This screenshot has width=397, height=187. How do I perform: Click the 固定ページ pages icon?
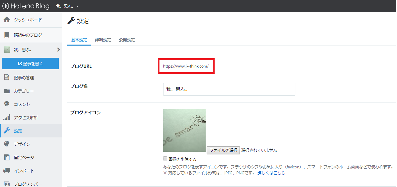tap(7, 157)
